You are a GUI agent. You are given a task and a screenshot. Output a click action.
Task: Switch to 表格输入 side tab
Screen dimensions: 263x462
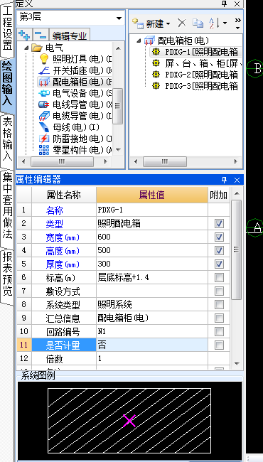[7, 141]
